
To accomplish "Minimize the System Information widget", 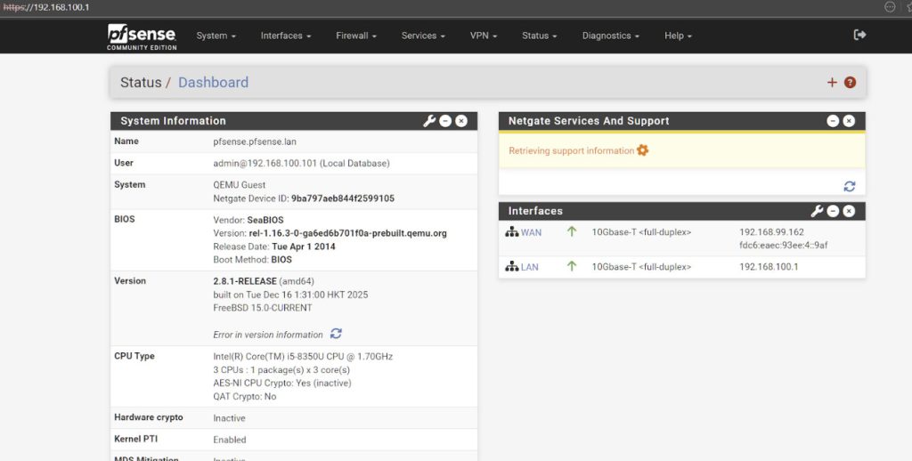I will point(445,121).
